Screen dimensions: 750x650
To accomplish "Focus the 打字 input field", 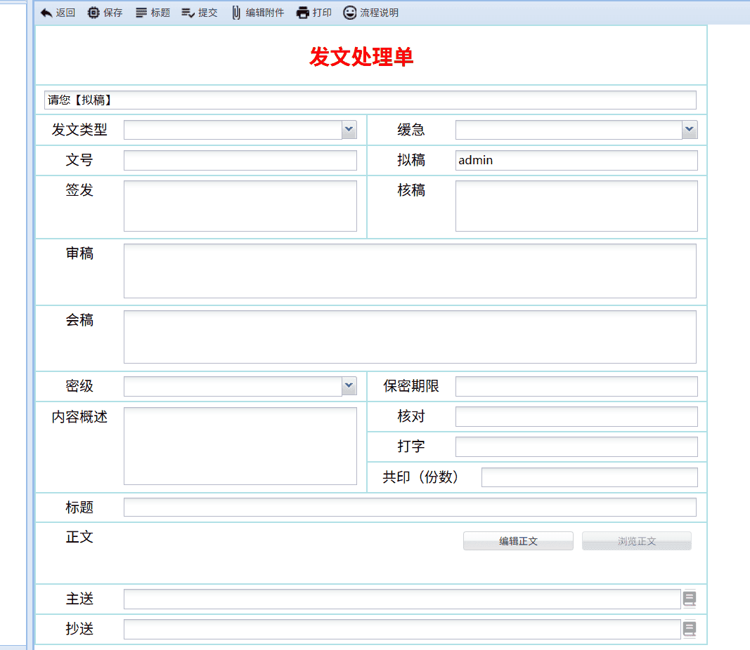I will coord(576,446).
